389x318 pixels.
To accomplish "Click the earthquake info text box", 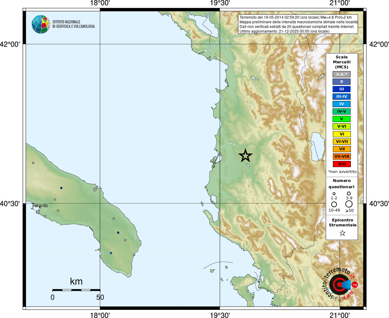I will 298,24.
